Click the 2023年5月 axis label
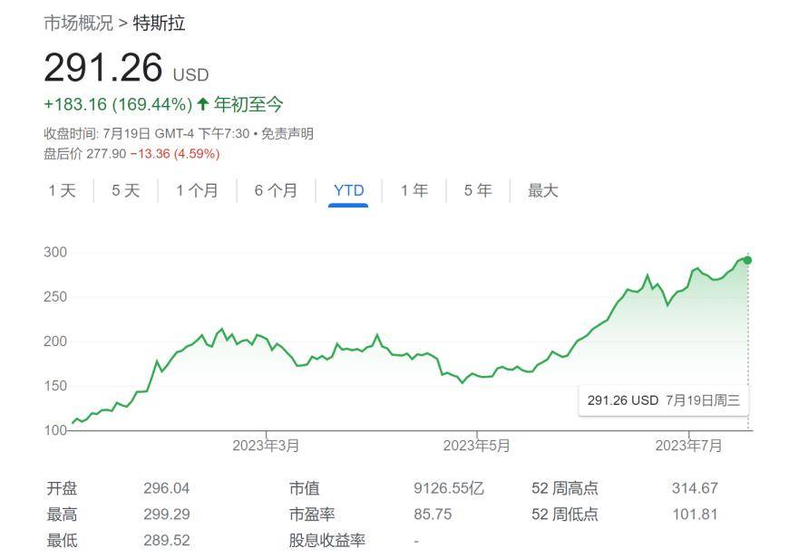This screenshot has width=789, height=558. (x=476, y=445)
